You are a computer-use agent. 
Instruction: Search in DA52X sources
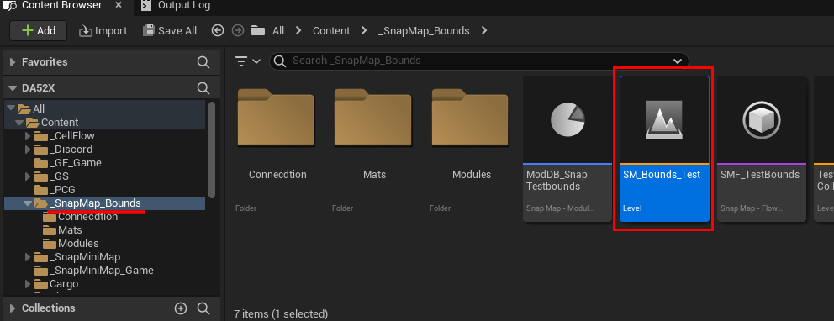pyautogui.click(x=203, y=87)
